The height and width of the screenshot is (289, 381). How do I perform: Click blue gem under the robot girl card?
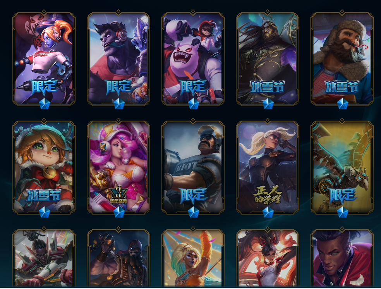click(45, 103)
